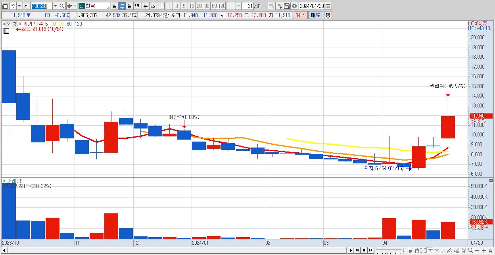This screenshot has width=495, height=255.
Task: Click the trend line wave tool icon
Action: click(437, 251)
